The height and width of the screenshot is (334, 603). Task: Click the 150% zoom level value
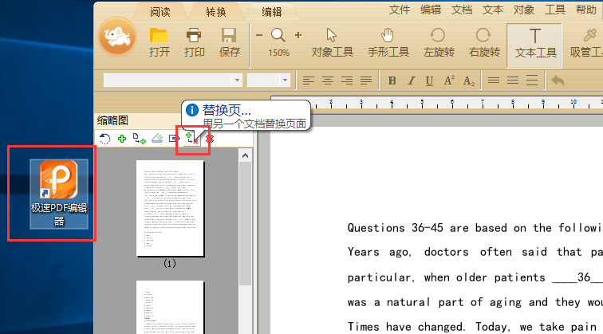coord(278,53)
